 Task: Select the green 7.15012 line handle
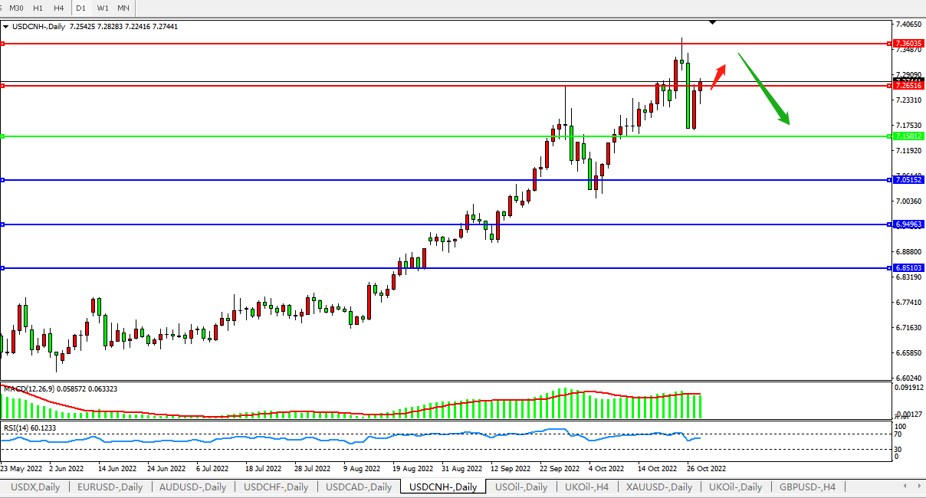click(x=3, y=136)
